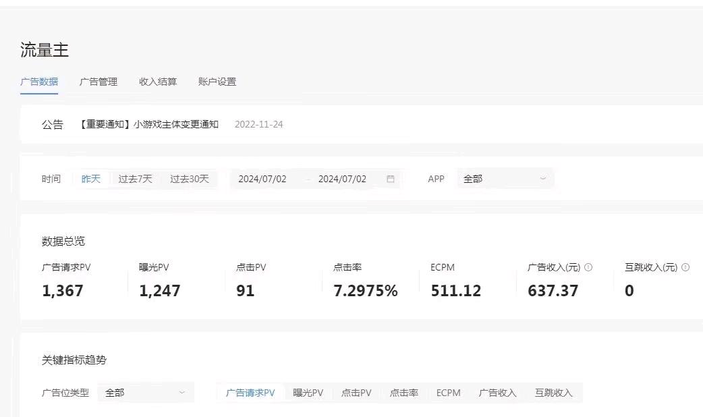Click the start date field 2024/07/02
The width and height of the screenshot is (703, 417).
262,179
